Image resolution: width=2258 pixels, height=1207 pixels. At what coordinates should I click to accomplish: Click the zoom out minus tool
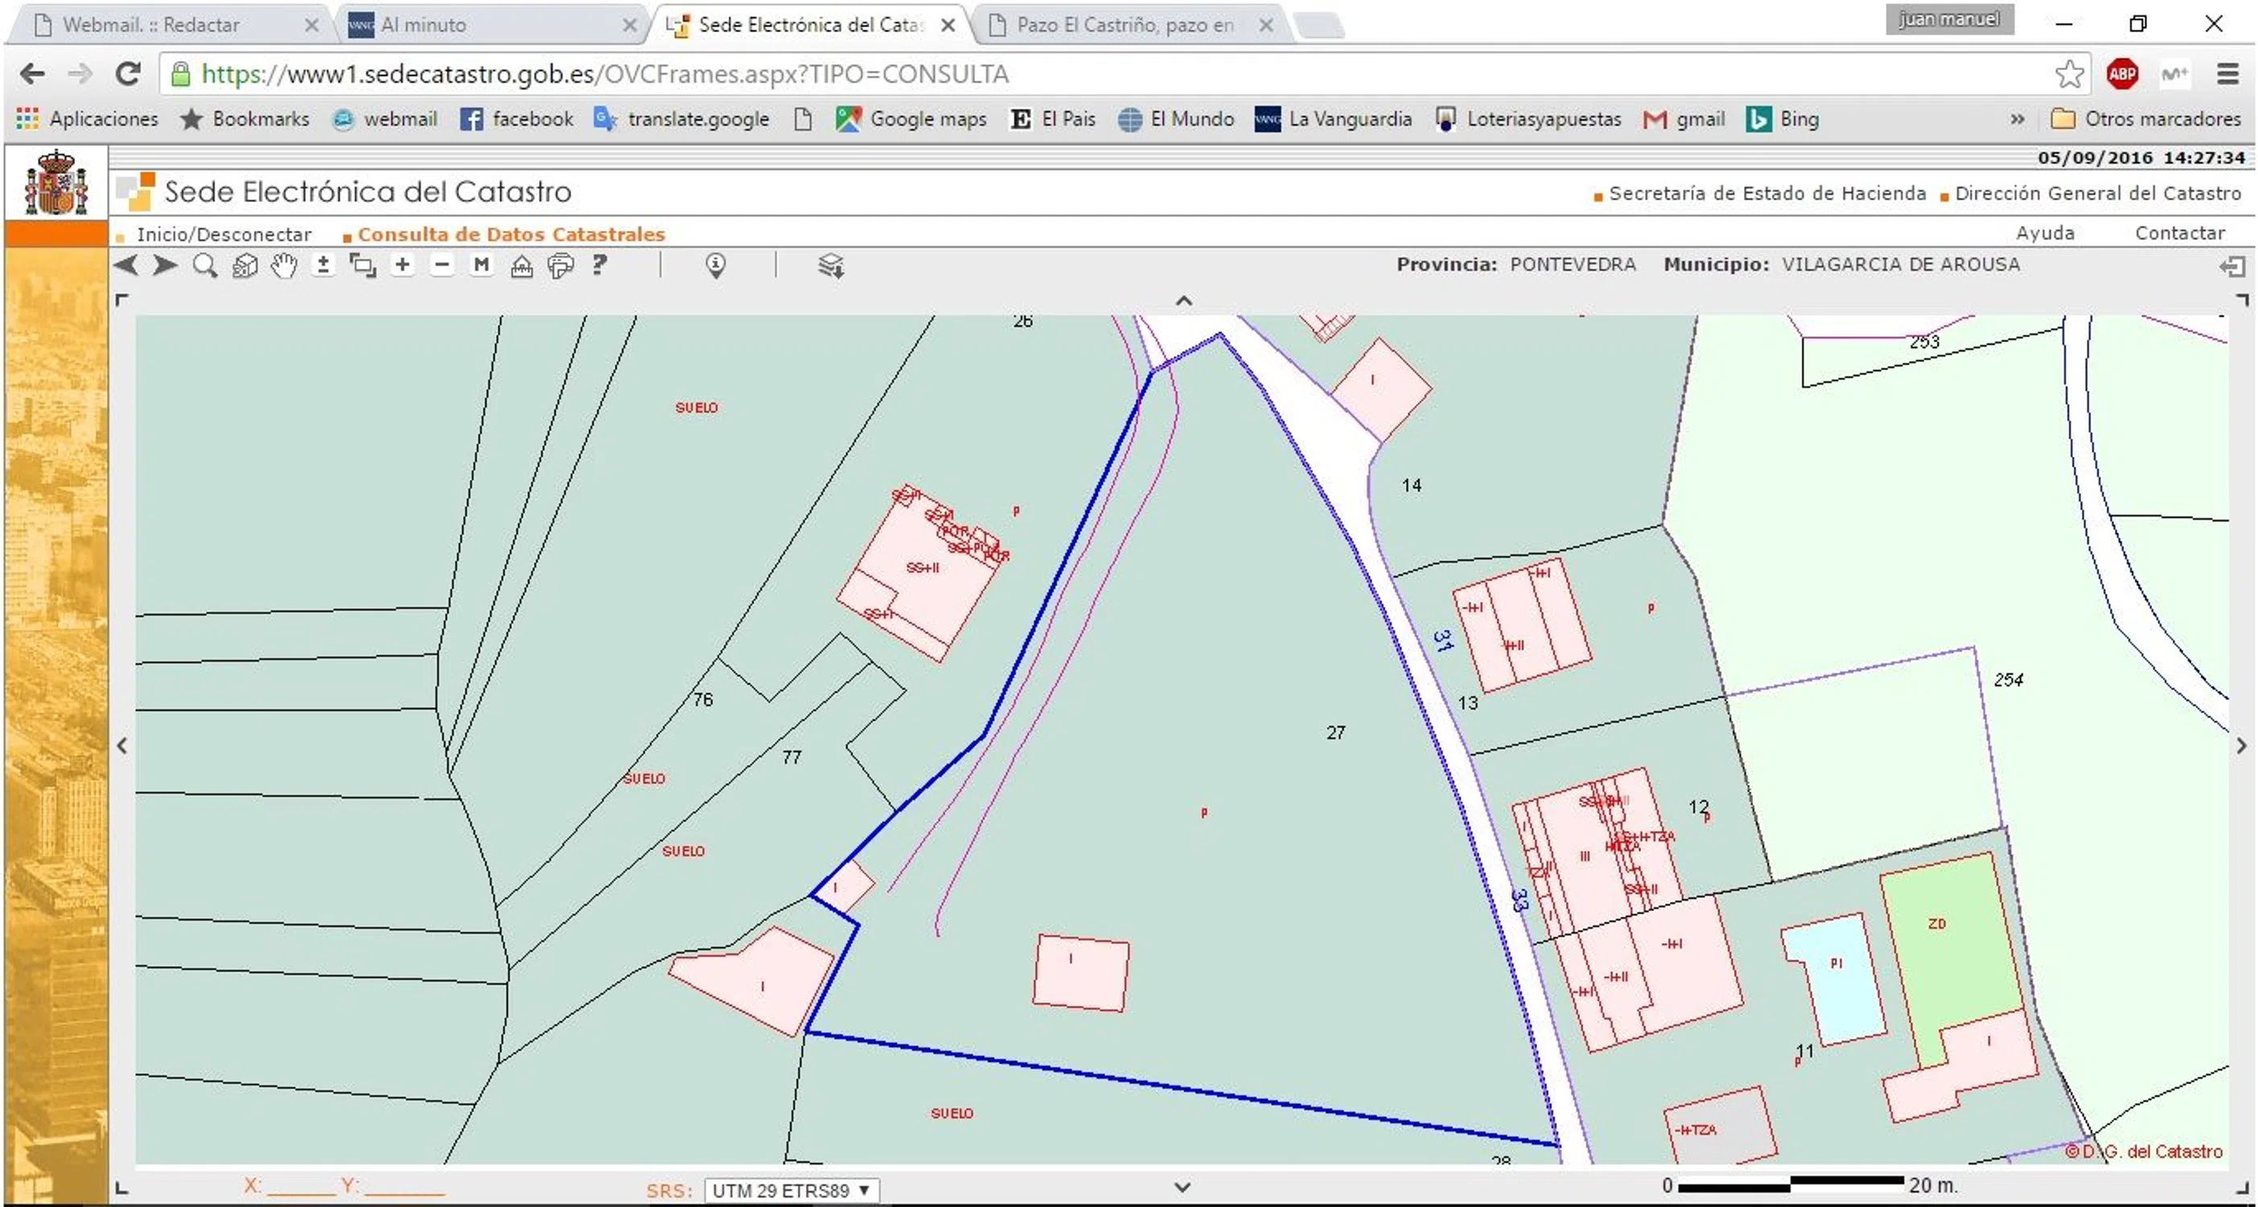pyautogui.click(x=442, y=265)
